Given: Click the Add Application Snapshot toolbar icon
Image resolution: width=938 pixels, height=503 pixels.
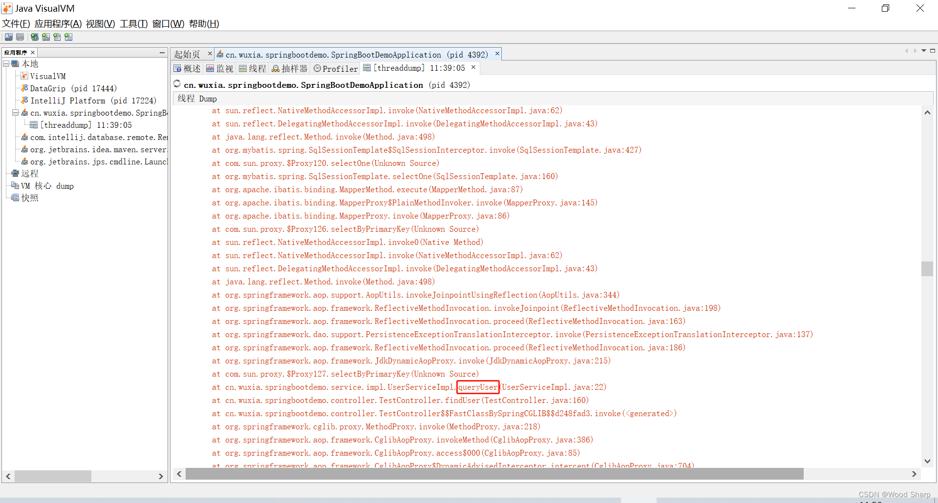Looking at the screenshot, I should [68, 37].
